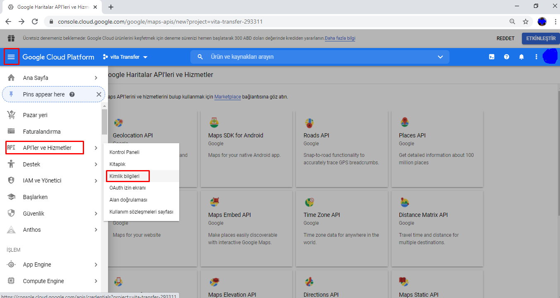Expand the Anthos submenu chevron

[x=96, y=230]
